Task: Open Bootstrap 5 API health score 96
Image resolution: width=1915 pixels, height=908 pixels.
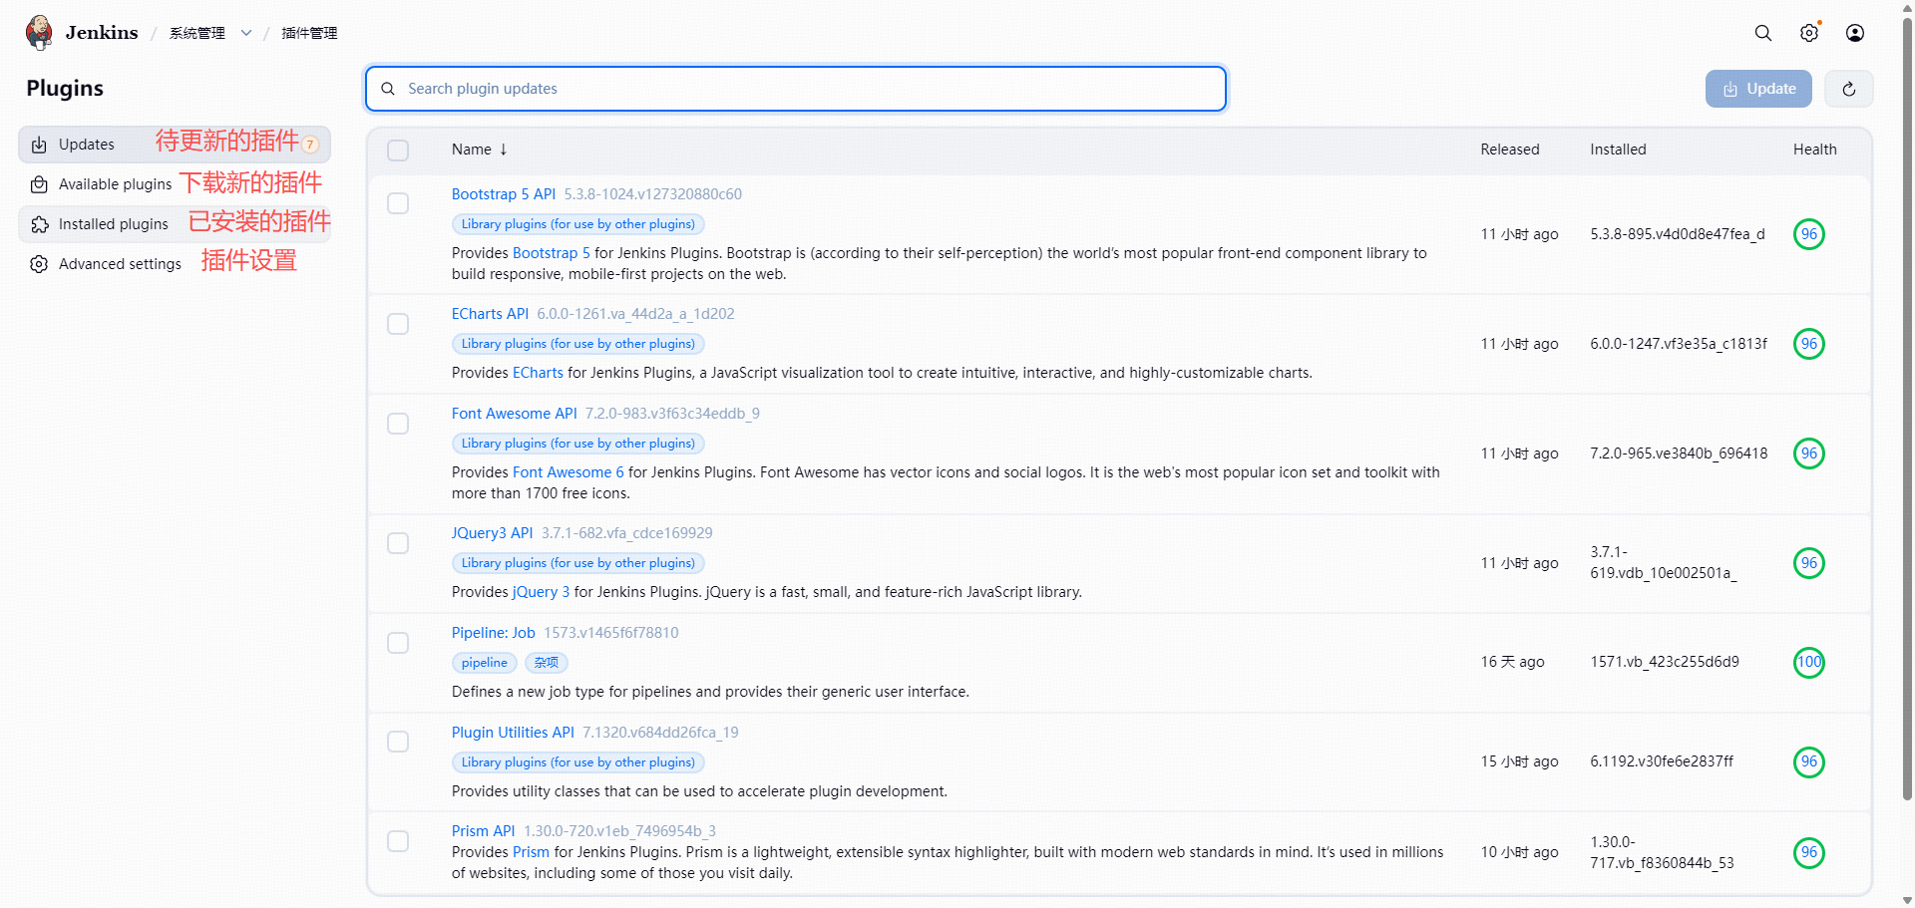Action: [1809, 234]
